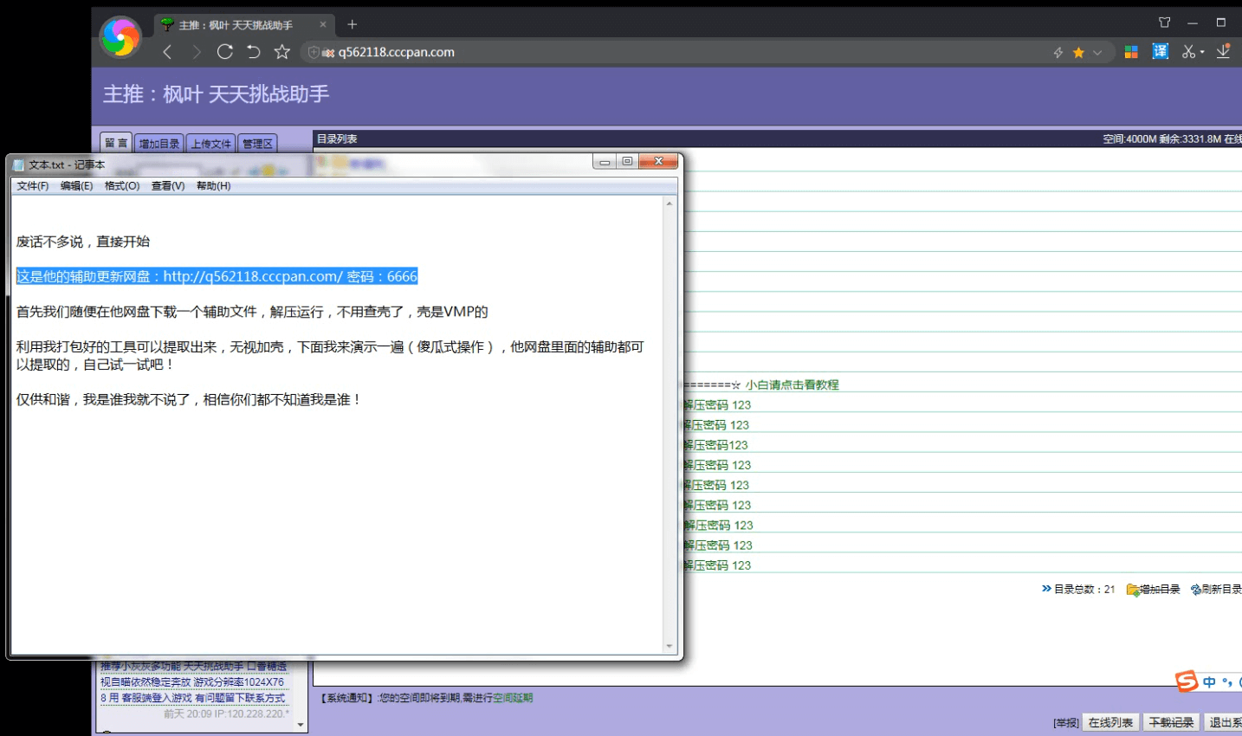Viewport: 1242px width, 736px height.
Task: Click the 空间延期 link in system notice
Action: [x=513, y=698]
